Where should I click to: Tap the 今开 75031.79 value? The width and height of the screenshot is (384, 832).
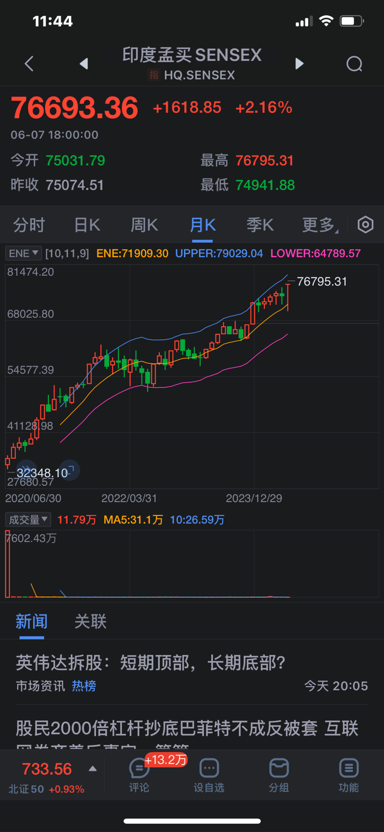coord(75,161)
